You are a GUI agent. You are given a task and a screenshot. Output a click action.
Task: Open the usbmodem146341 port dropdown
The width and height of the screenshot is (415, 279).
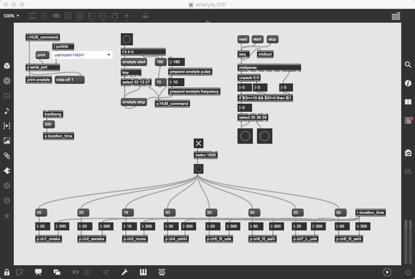[82, 55]
